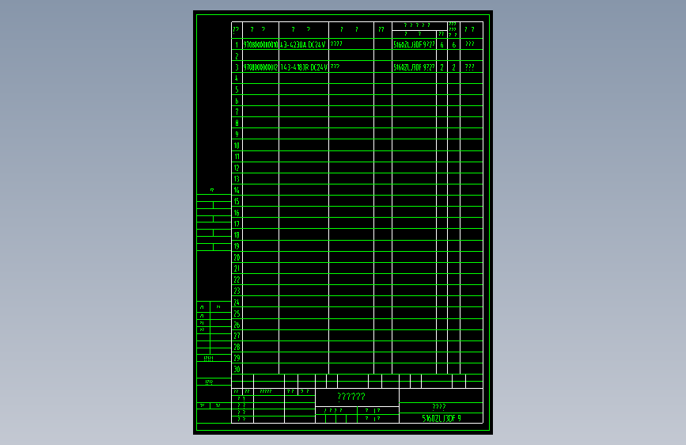Select row number 18 in the parts list
Screen dimensions: 686x445
click(x=237, y=234)
